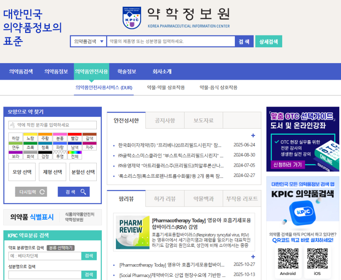341x280 pixels.
Task: Switch to the 약물백과 tab
Action: [x=204, y=199]
